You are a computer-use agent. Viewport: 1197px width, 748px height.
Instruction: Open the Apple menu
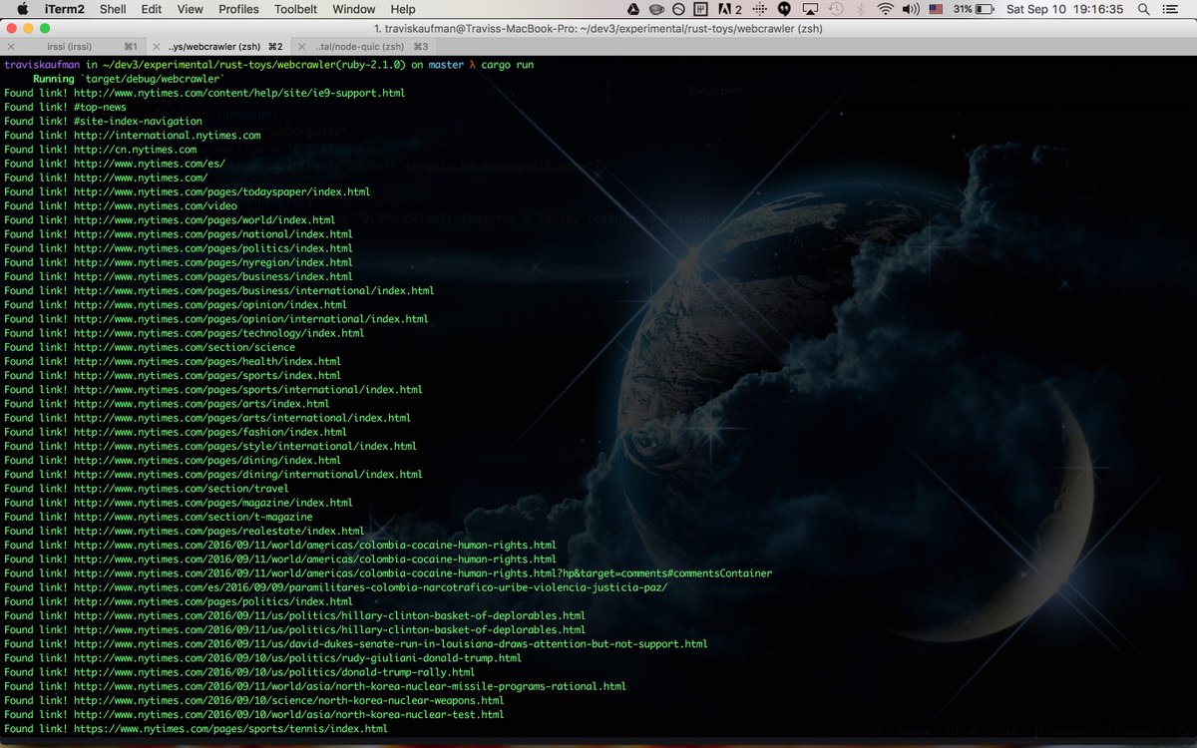click(x=22, y=9)
